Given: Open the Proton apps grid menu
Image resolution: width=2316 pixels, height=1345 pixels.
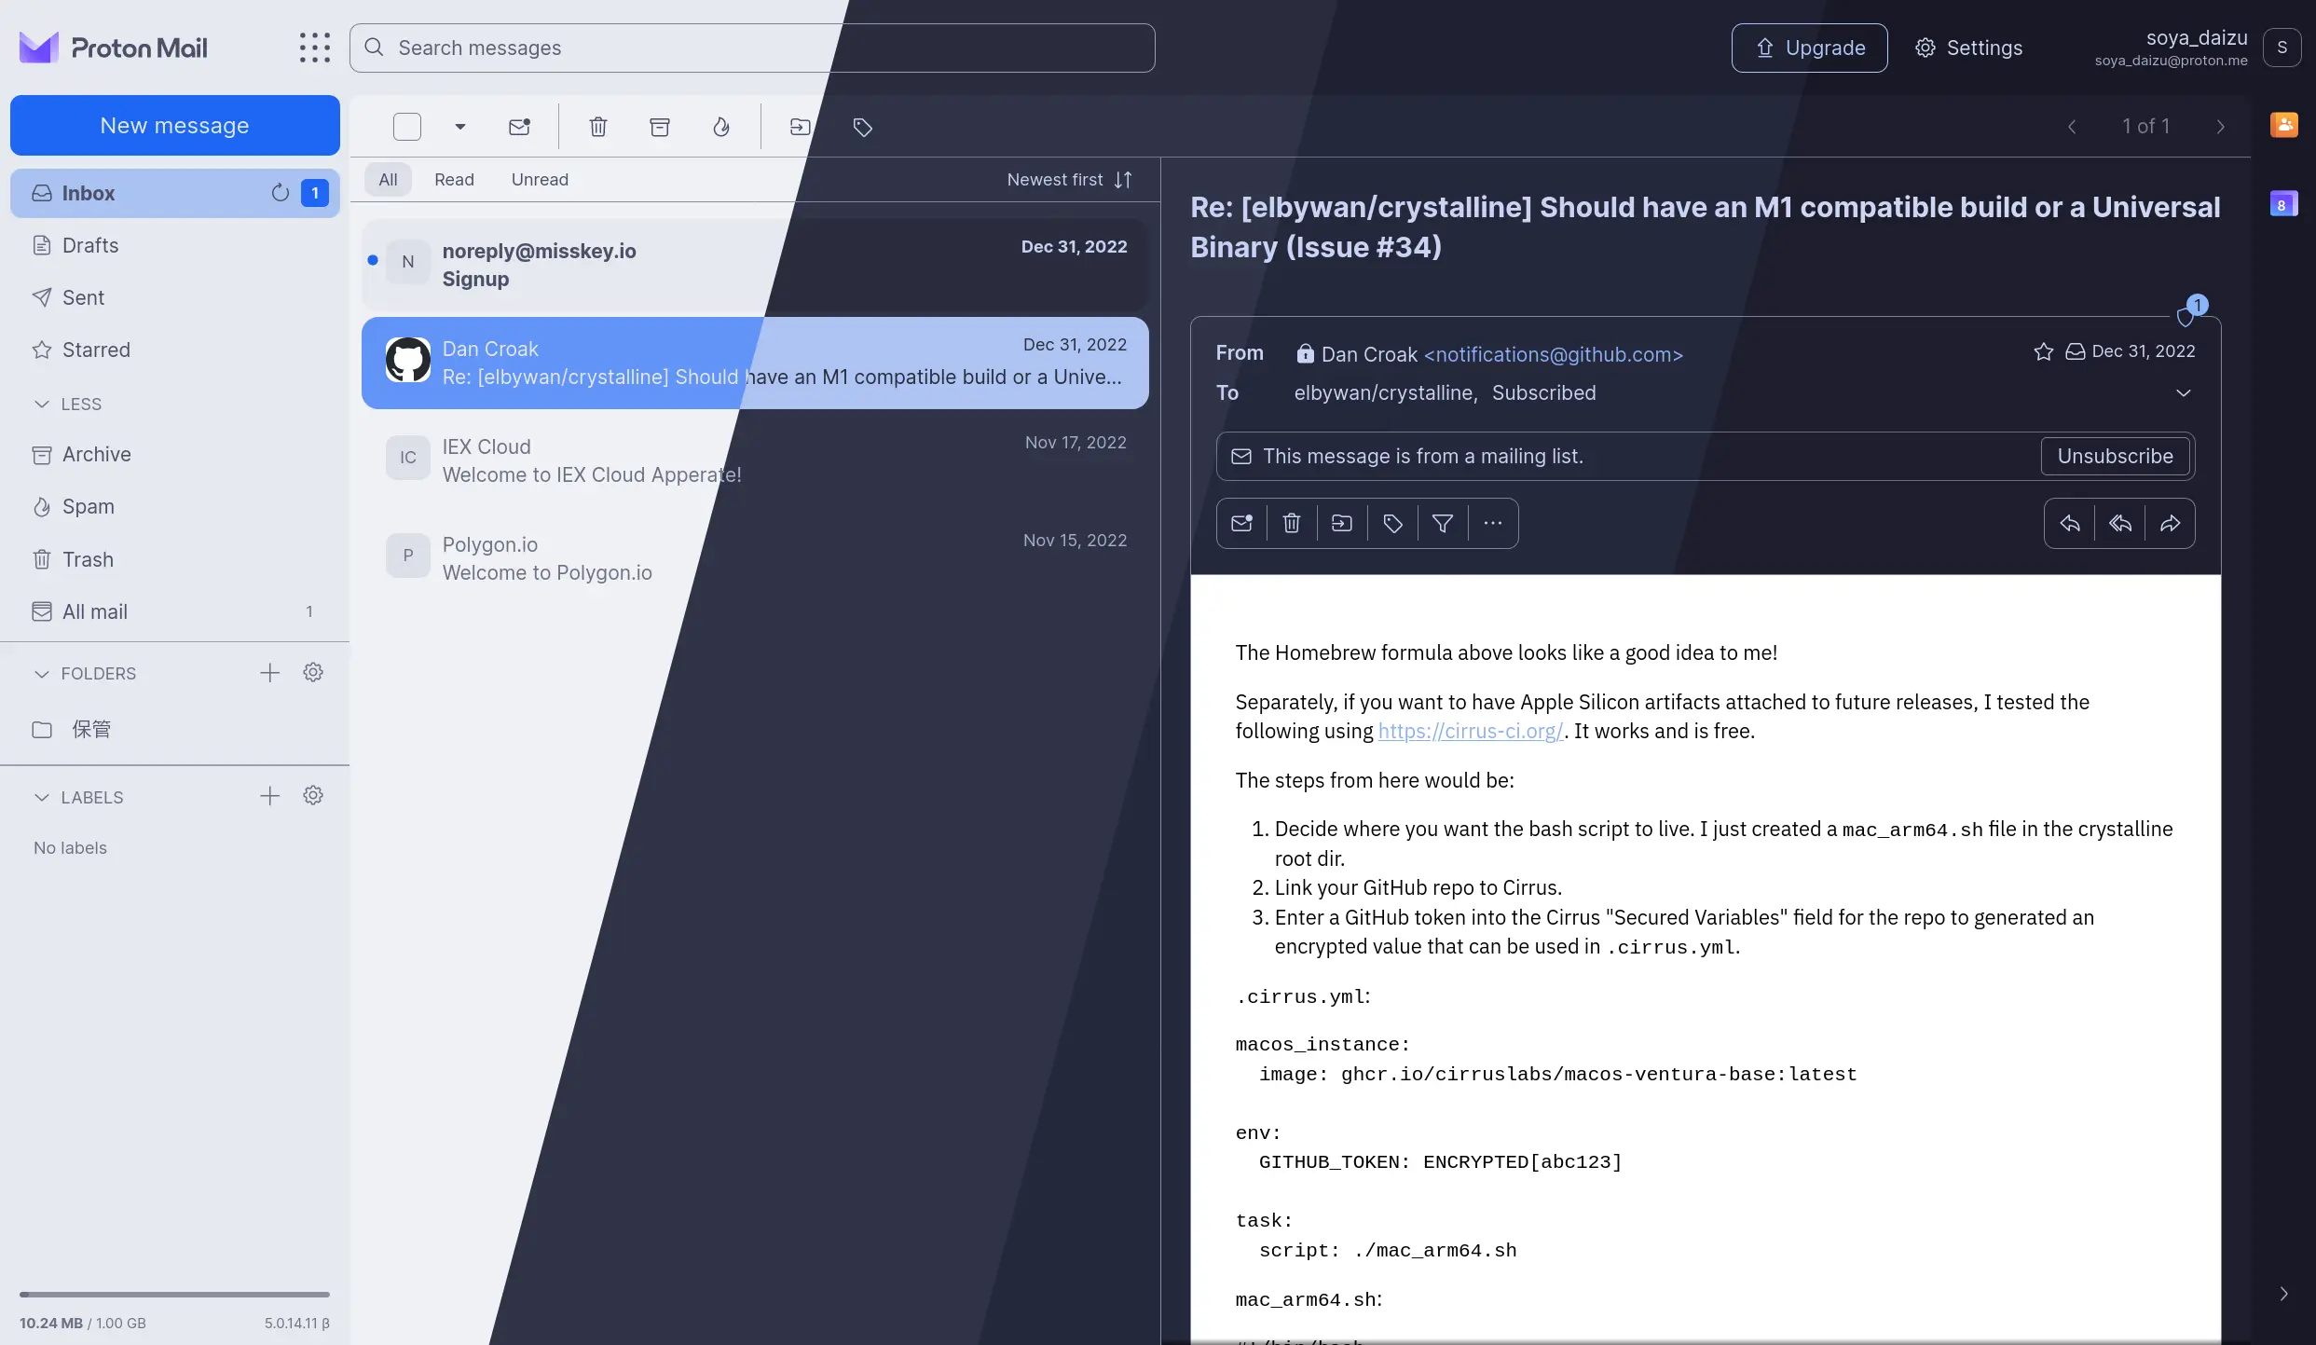Looking at the screenshot, I should click(x=314, y=48).
